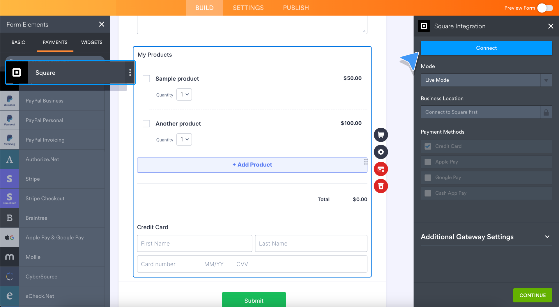Click the drag handle beside Add Product

pos(366,162)
